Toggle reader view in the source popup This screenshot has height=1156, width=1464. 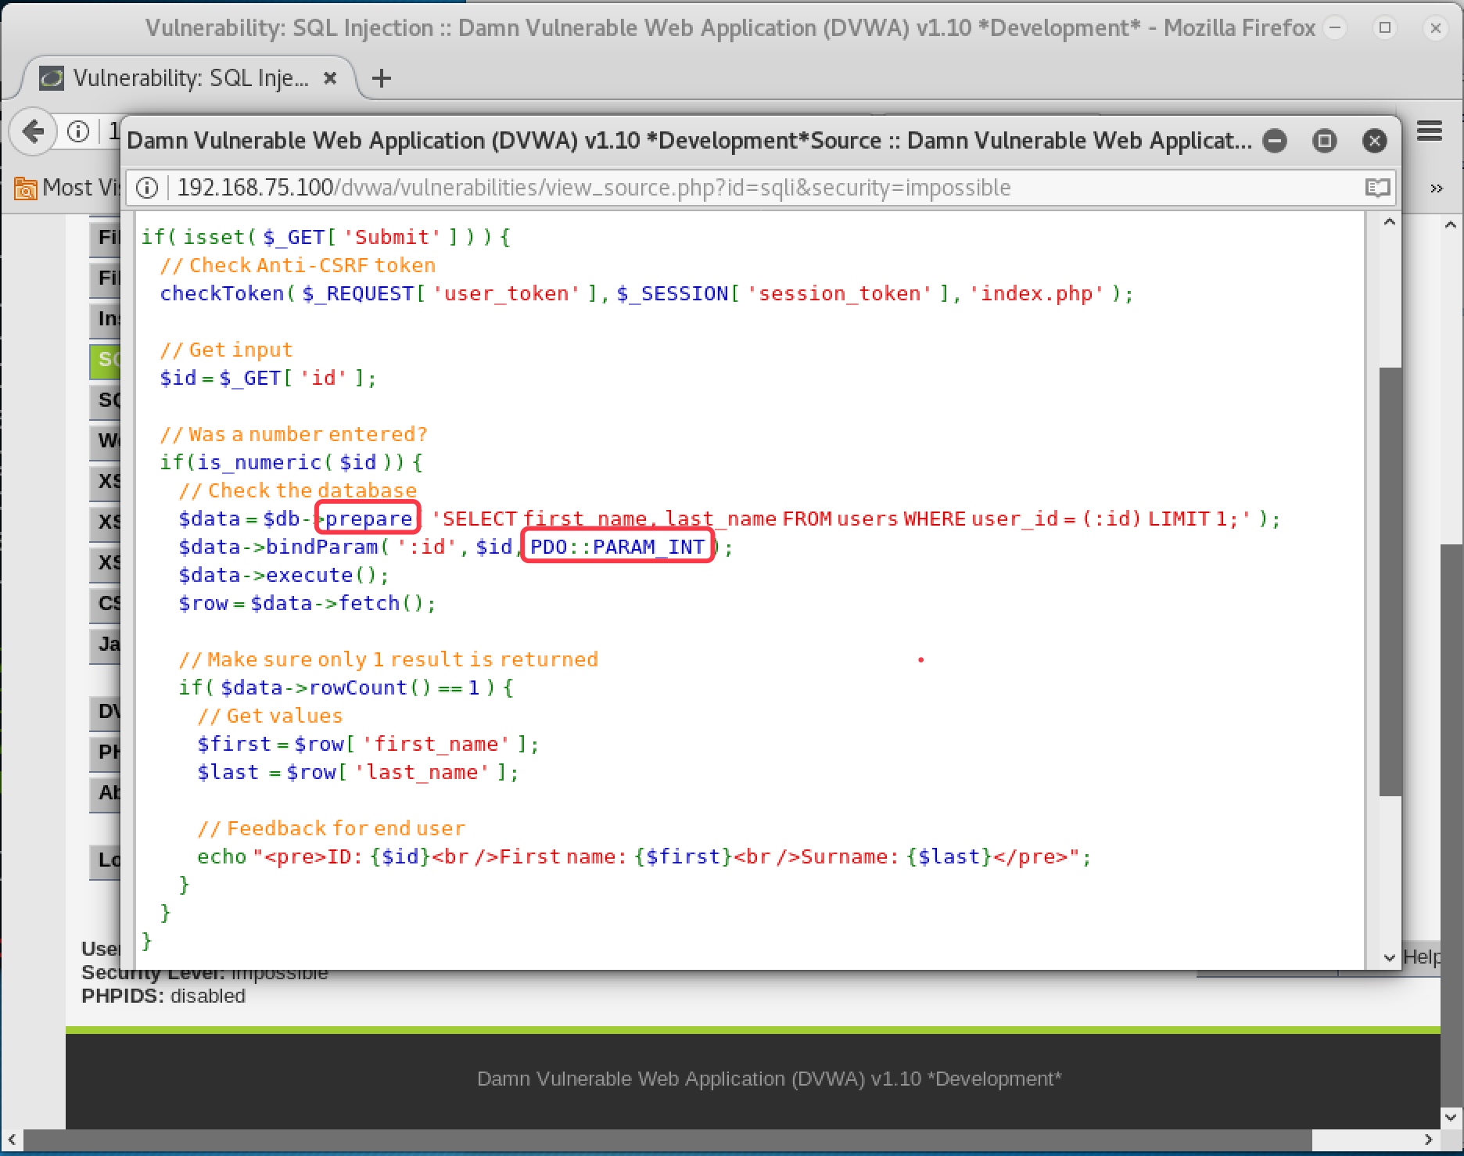click(1377, 188)
